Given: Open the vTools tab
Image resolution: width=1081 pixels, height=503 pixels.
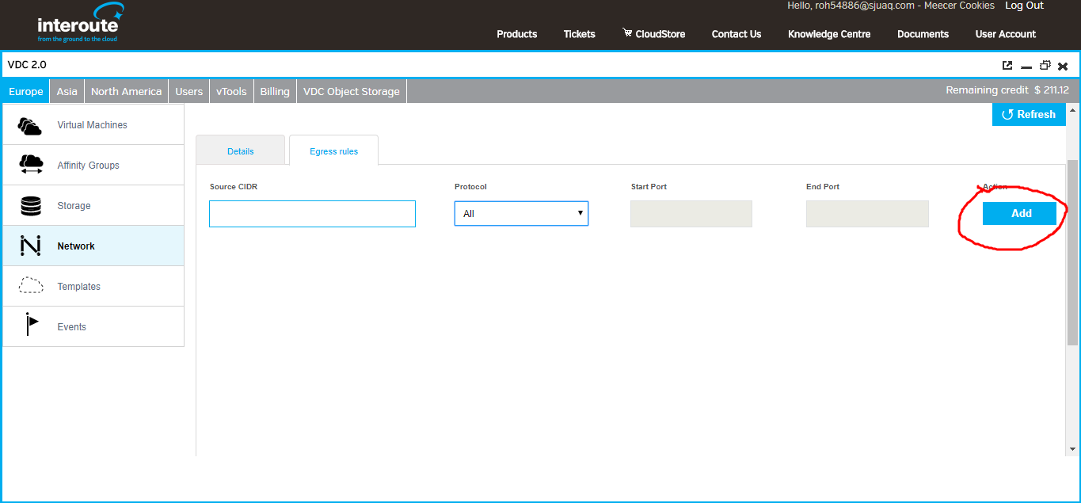Looking at the screenshot, I should coord(231,91).
